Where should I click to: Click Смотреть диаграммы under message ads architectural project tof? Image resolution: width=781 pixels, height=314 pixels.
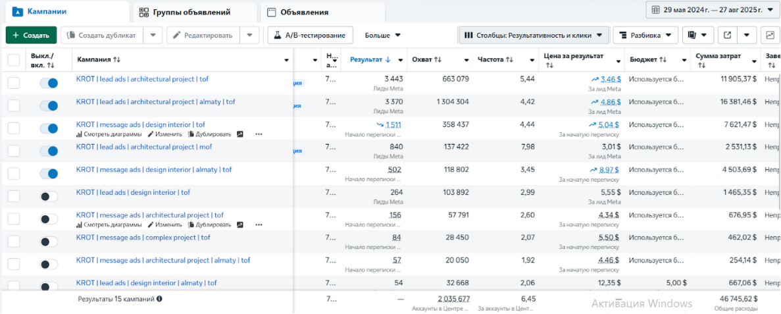tap(109, 224)
